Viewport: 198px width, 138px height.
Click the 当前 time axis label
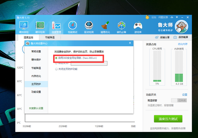click(133, 126)
